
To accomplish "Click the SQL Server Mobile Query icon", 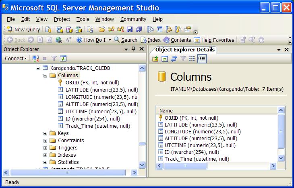I will [90, 30].
